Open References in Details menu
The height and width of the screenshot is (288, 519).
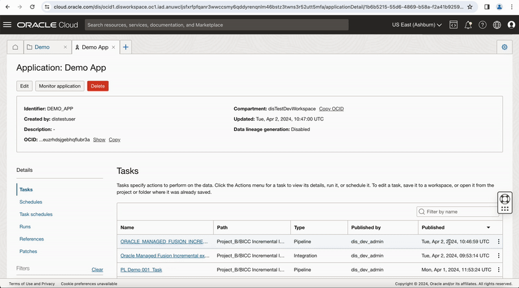tap(31, 239)
